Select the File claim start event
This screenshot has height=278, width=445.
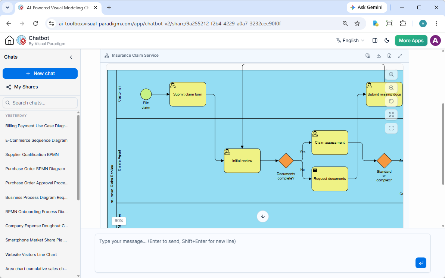pyautogui.click(x=146, y=94)
